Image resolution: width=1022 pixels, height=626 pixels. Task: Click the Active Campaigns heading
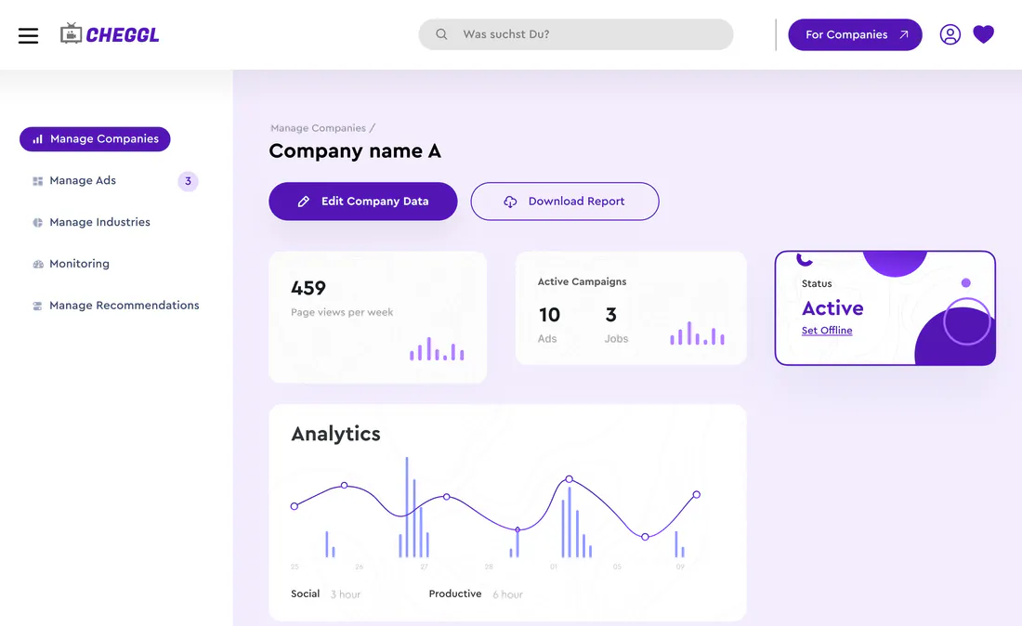[582, 281]
